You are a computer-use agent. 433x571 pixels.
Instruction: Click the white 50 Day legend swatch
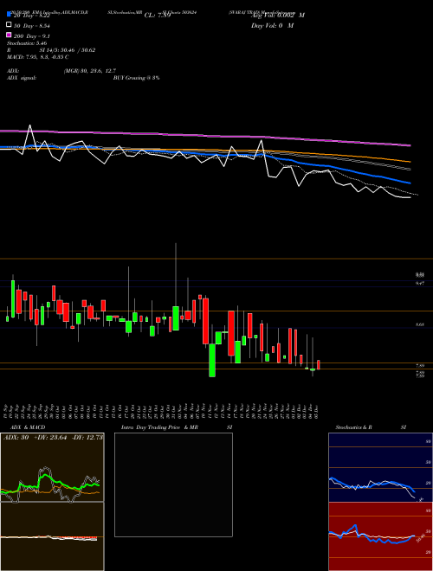[9, 25]
